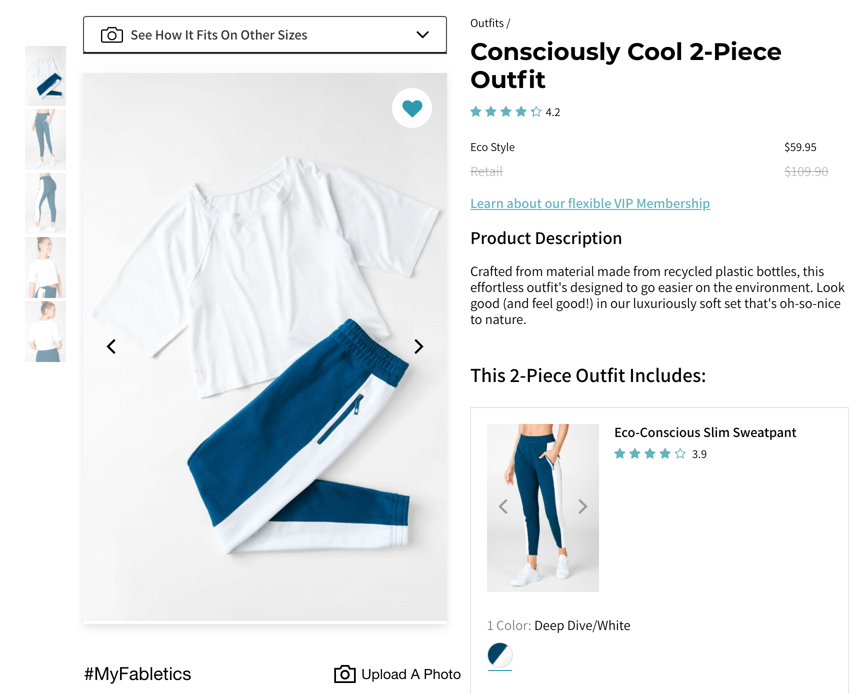Click the #MyFabletics hashtag label

[x=137, y=674]
